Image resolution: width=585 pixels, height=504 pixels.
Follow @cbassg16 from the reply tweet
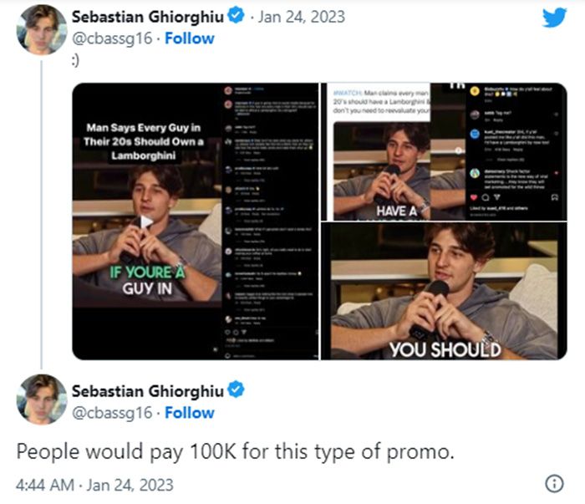click(190, 413)
